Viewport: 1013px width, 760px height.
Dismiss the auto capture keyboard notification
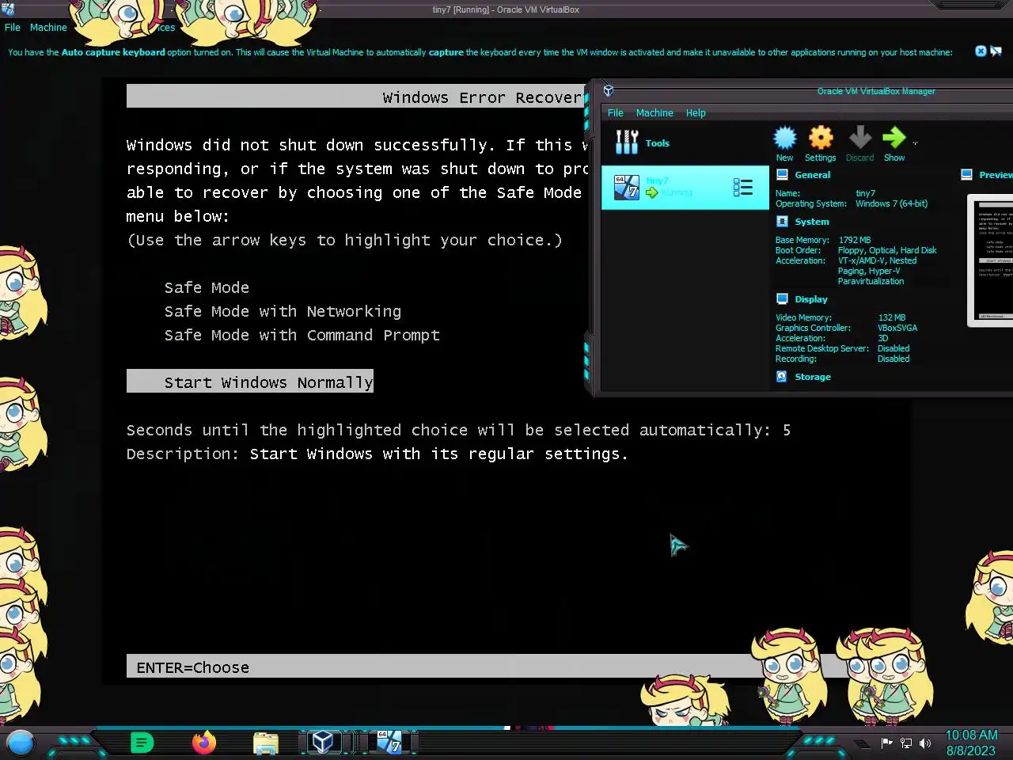[981, 51]
